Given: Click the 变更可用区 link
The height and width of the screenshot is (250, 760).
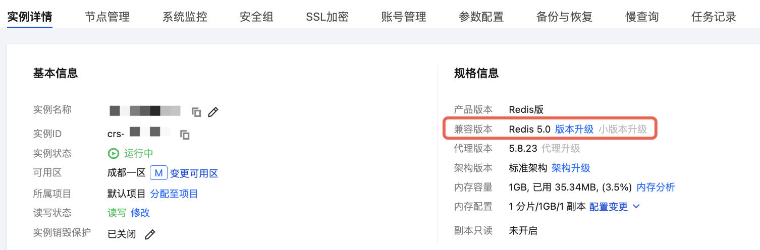Looking at the screenshot, I should tap(194, 174).
